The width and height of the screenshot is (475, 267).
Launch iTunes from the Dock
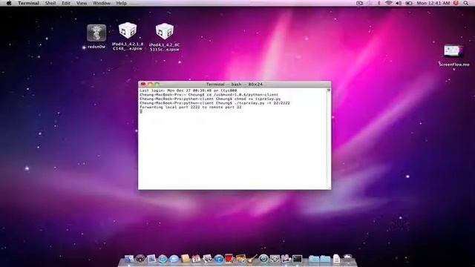pos(219,259)
